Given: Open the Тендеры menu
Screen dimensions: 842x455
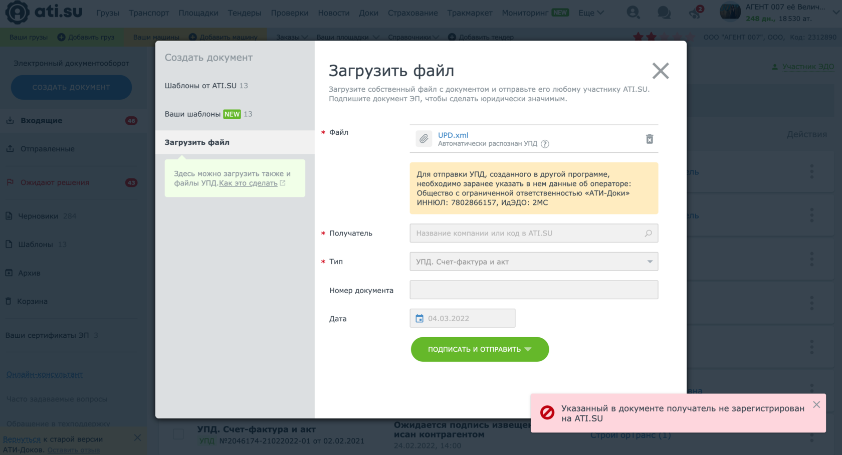Looking at the screenshot, I should pyautogui.click(x=245, y=13).
